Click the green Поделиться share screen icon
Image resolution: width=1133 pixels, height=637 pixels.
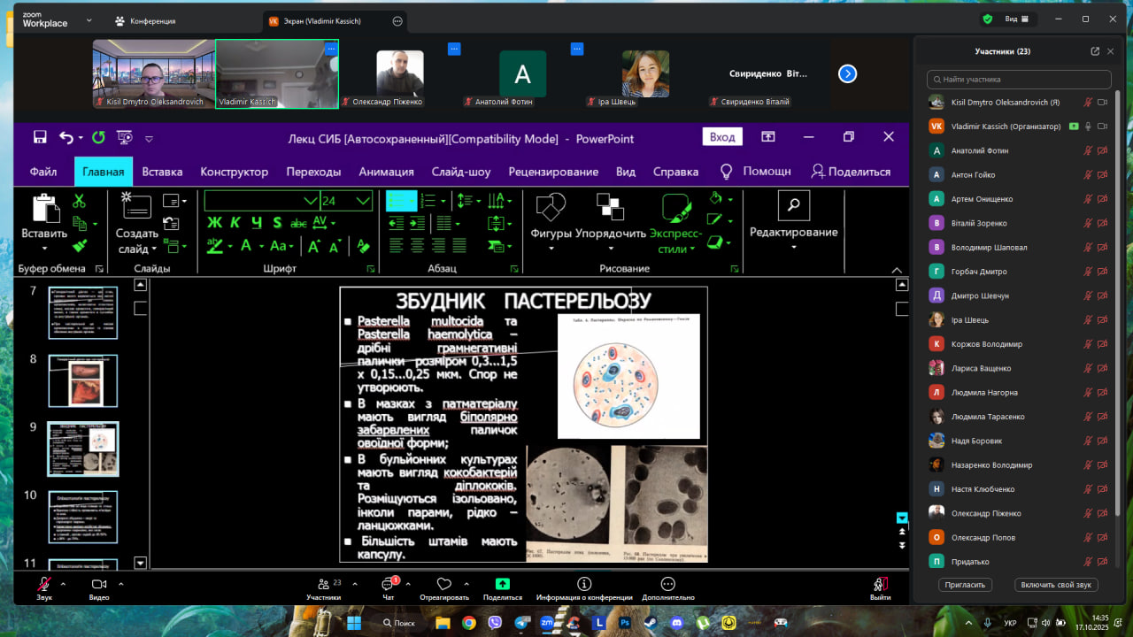pyautogui.click(x=502, y=584)
